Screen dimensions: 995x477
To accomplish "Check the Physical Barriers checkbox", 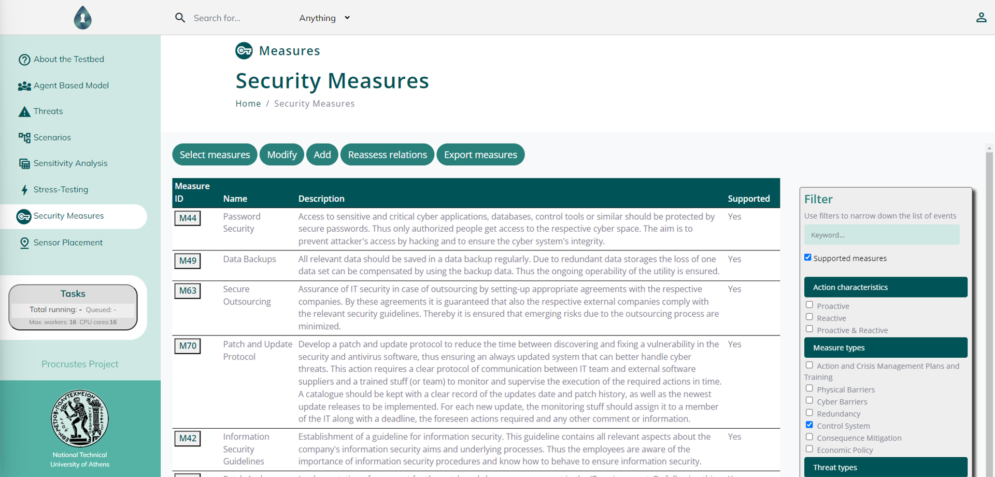I will (809, 388).
